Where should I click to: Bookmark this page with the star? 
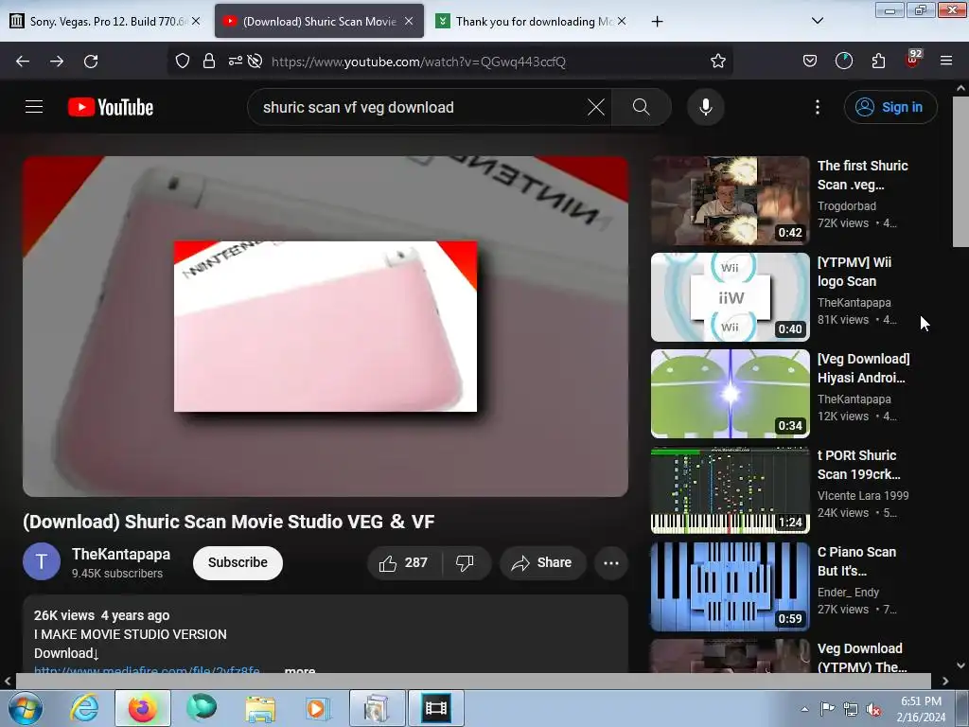point(717,62)
